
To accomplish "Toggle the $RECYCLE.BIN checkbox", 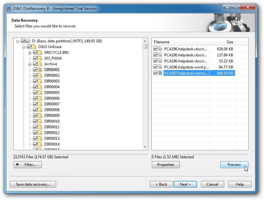I will (35, 53).
